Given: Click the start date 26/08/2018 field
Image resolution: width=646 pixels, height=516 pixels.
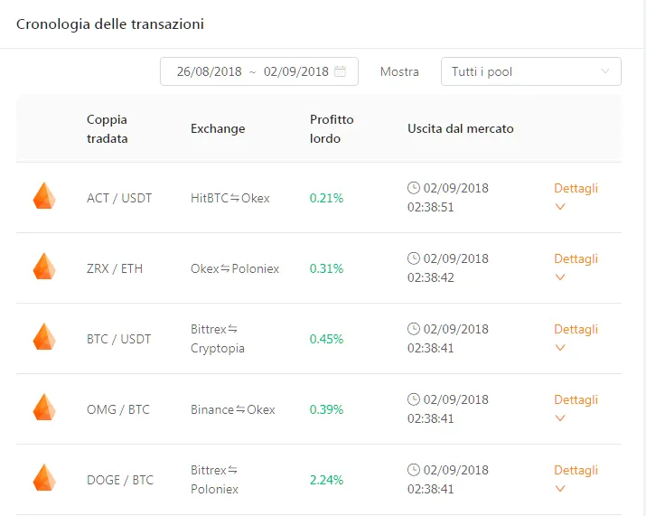Looking at the screenshot, I should (210, 71).
